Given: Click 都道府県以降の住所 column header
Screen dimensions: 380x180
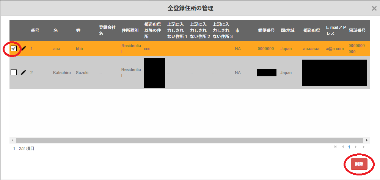Looking at the screenshot, I should point(153,30).
